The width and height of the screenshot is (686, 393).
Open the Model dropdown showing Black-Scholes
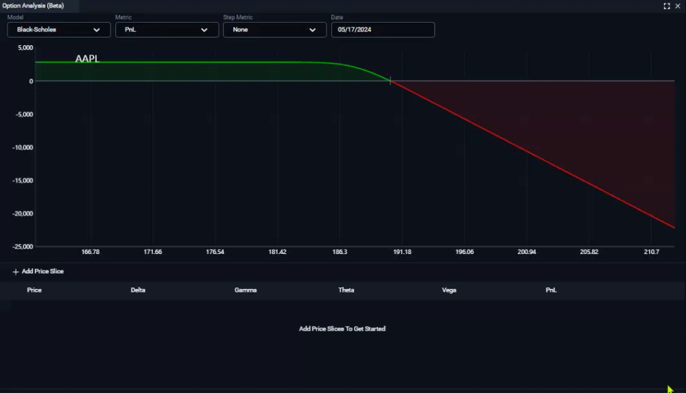coord(58,29)
